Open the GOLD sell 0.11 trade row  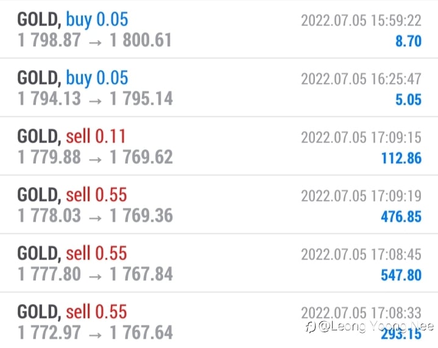(x=219, y=146)
